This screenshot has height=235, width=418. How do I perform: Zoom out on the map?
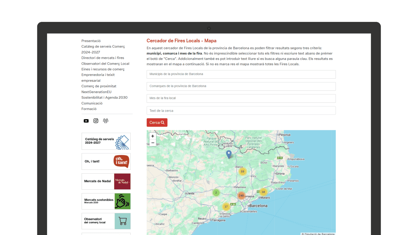click(153, 143)
